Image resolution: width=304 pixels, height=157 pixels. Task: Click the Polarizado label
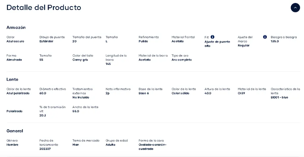coord(14,111)
